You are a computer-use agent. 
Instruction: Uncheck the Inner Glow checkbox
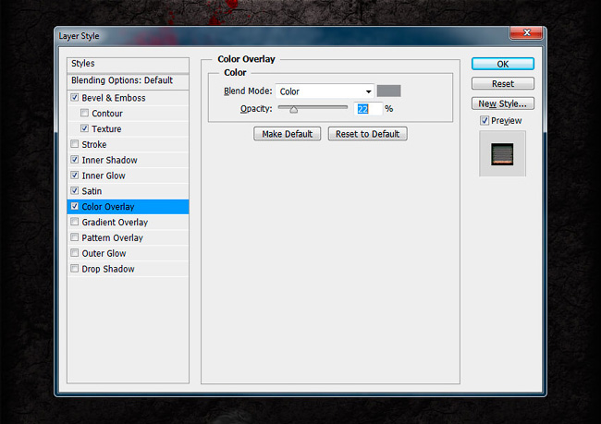75,176
